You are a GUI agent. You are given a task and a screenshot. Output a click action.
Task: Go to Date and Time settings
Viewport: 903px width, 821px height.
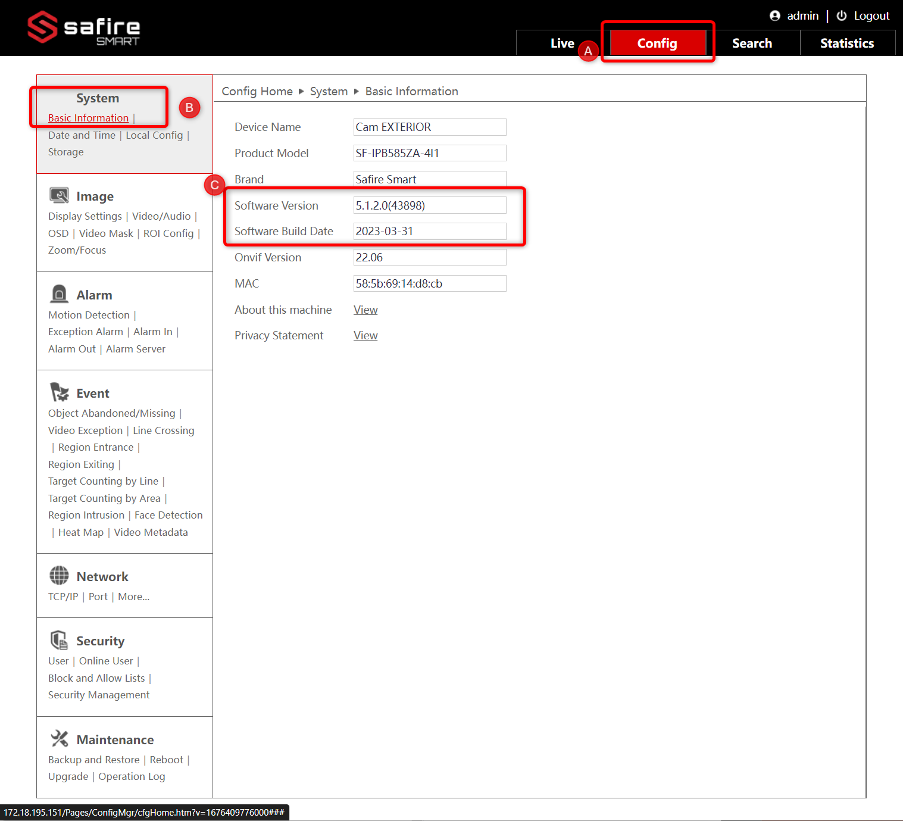point(82,135)
